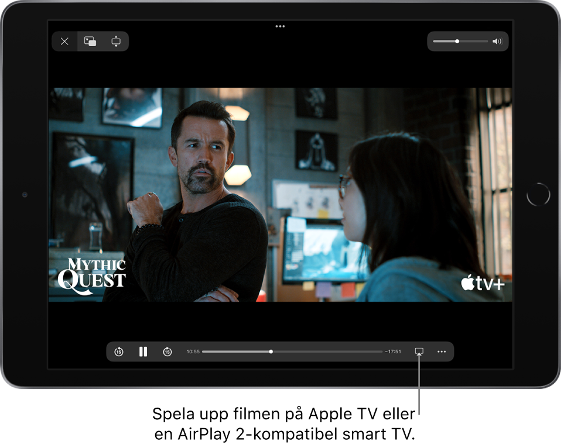Close the video player
This screenshot has width=564, height=448.
pos(64,42)
